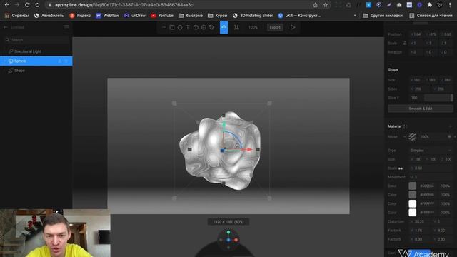457x257 pixels.
Task: Bookmark this page with star icon
Action: pos(326,5)
